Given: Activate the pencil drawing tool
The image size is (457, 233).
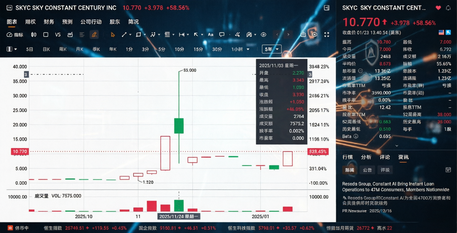Looking at the screenshot, I should click(x=94, y=35).
